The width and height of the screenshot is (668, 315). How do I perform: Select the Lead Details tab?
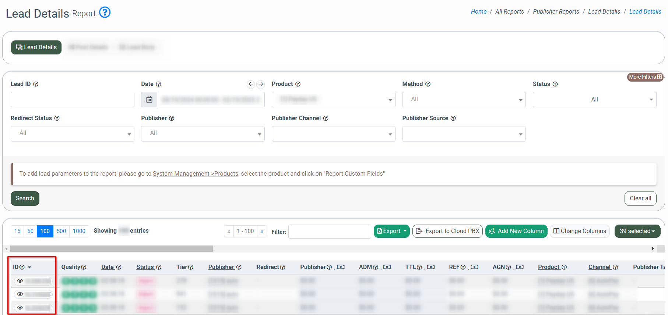tap(36, 47)
